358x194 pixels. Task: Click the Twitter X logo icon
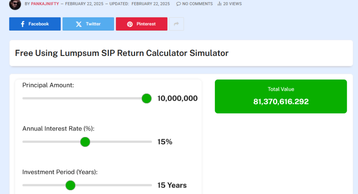pos(79,24)
